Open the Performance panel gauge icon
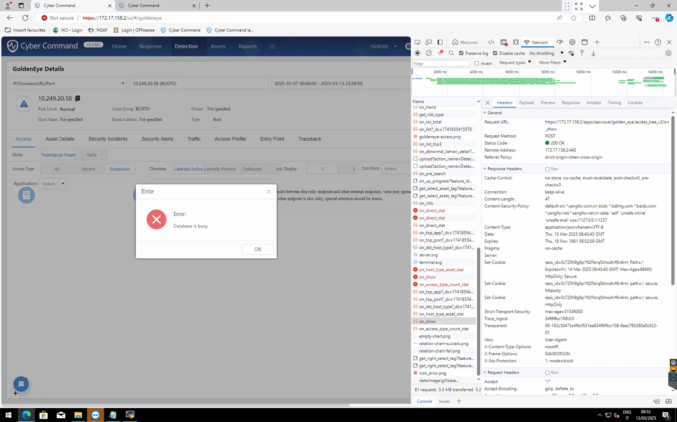 (560, 42)
